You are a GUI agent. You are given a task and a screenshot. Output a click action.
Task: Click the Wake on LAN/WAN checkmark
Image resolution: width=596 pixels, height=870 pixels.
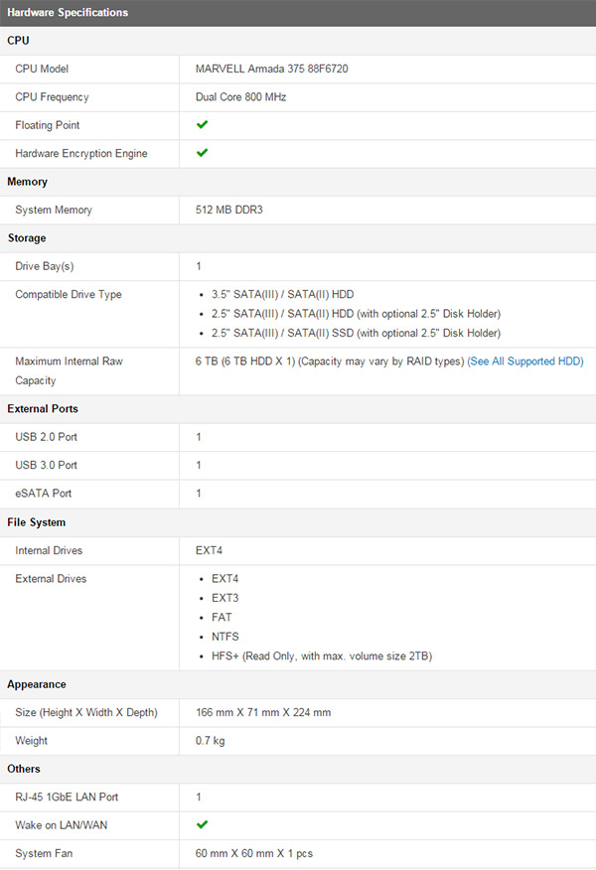pos(202,824)
